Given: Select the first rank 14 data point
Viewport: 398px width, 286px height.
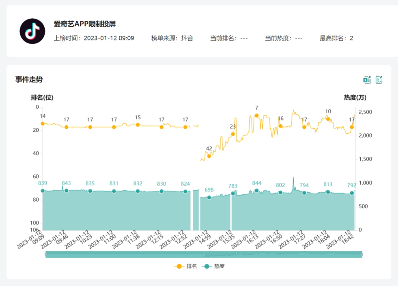Looking at the screenshot, I should (x=43, y=124).
